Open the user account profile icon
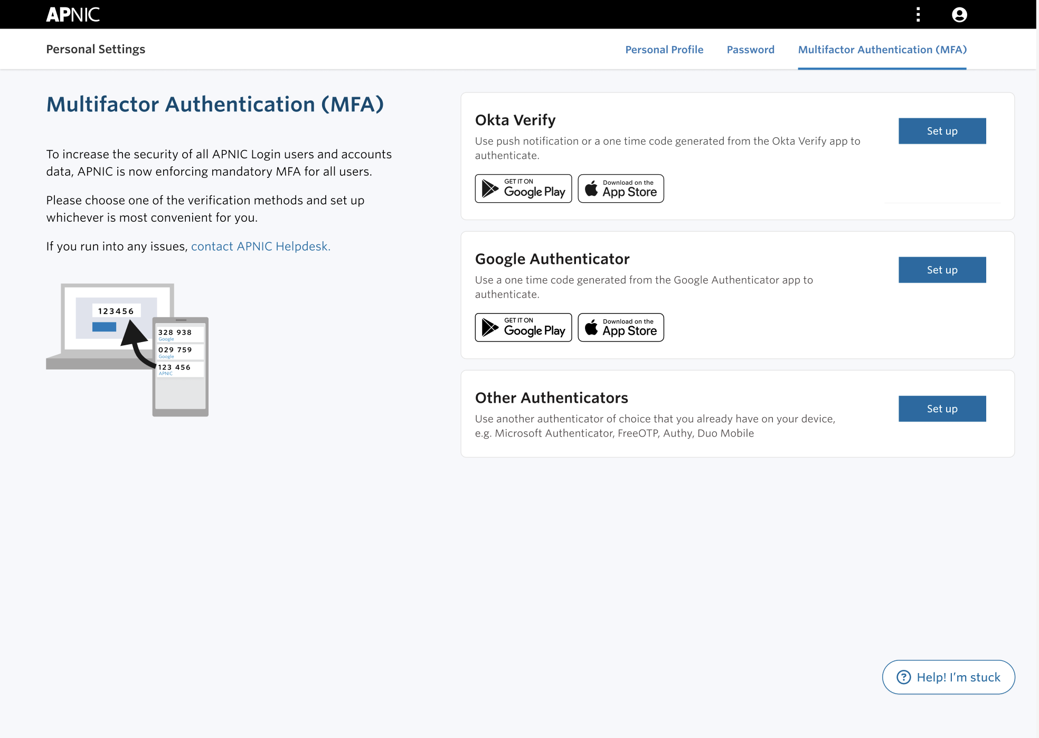Screen dimensions: 1039x738 coord(959,14)
